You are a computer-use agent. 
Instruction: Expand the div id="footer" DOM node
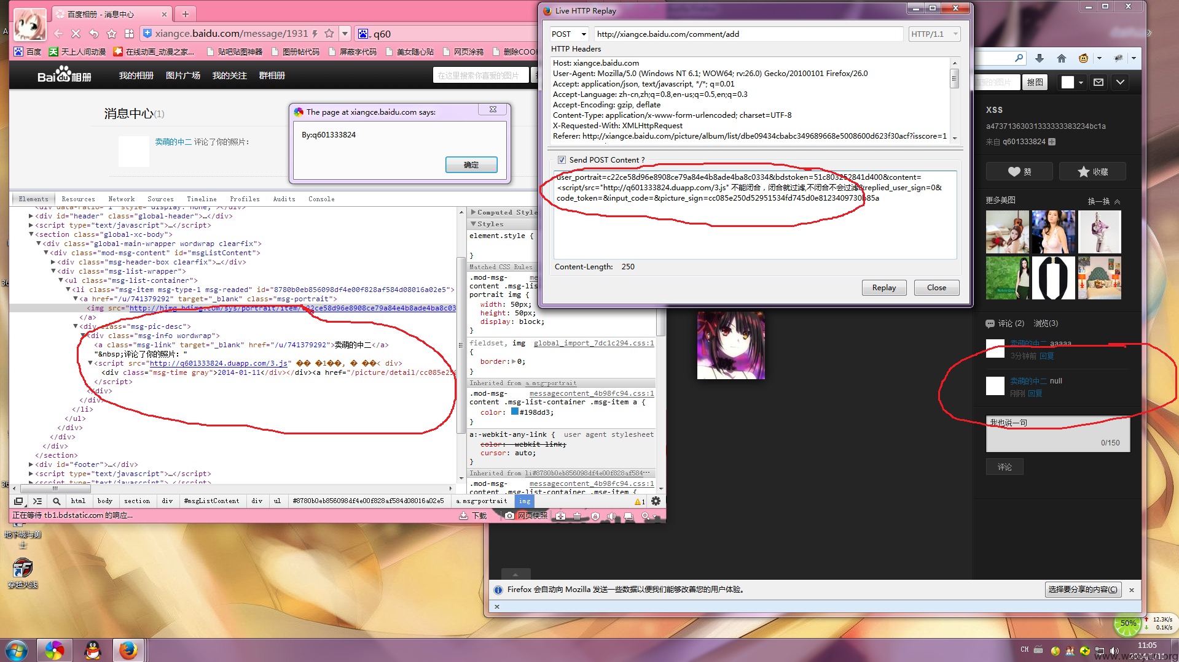click(x=31, y=464)
